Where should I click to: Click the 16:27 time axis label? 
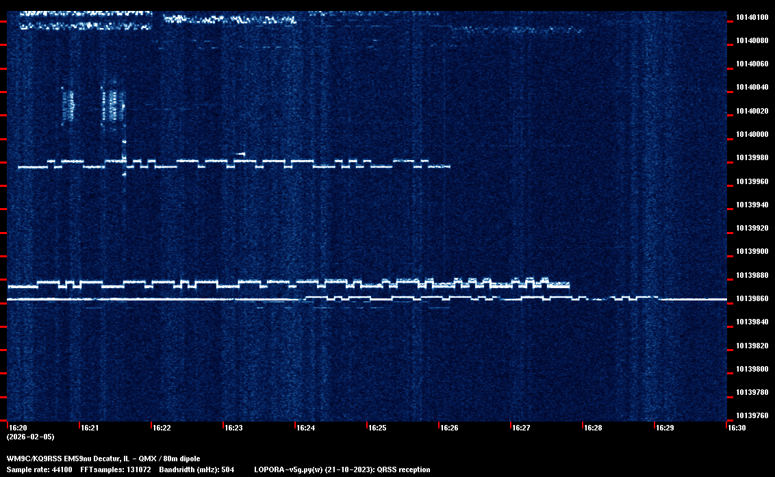click(521, 428)
